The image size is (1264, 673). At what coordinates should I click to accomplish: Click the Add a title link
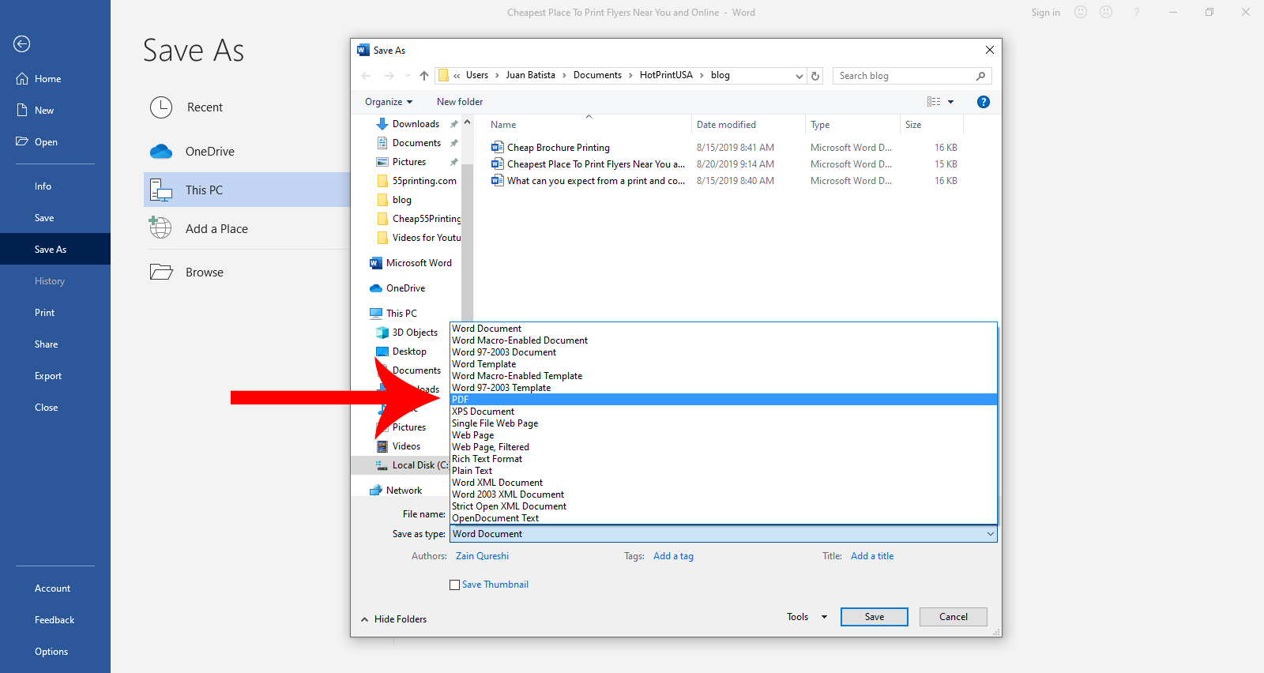point(872,556)
